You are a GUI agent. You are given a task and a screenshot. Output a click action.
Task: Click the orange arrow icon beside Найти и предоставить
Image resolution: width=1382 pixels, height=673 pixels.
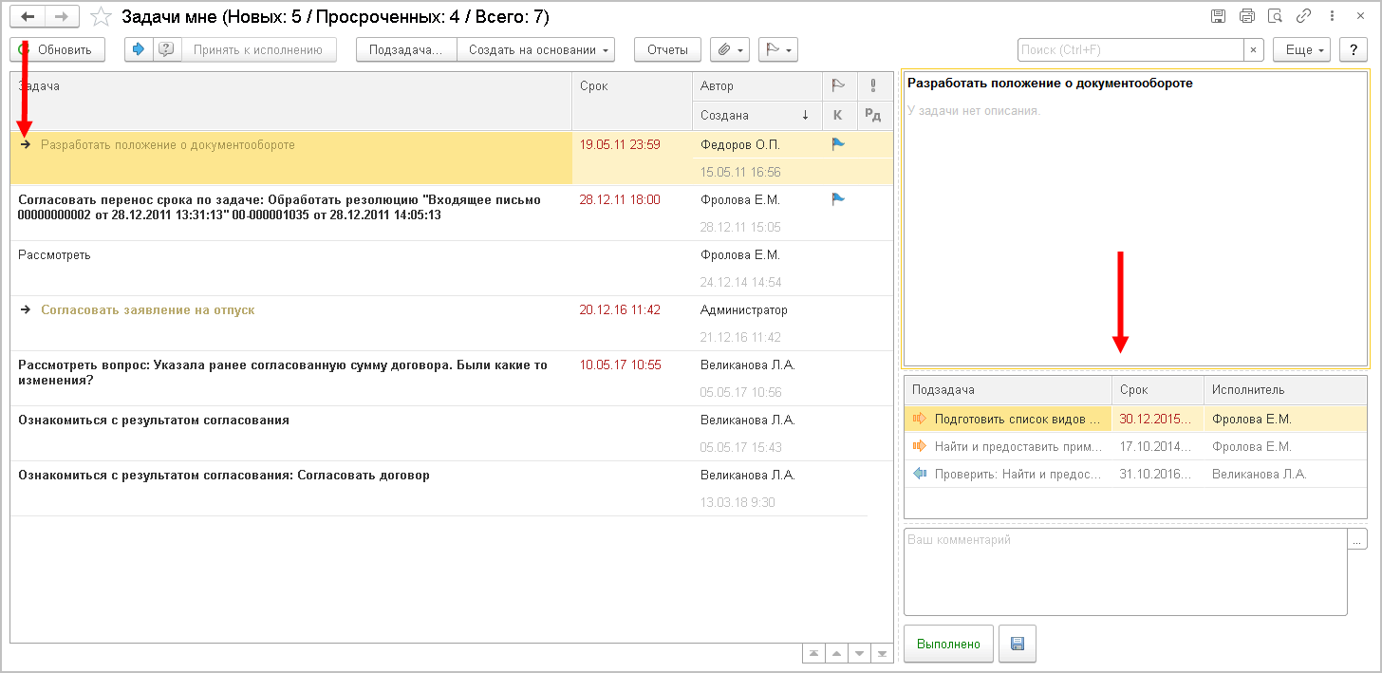click(919, 446)
